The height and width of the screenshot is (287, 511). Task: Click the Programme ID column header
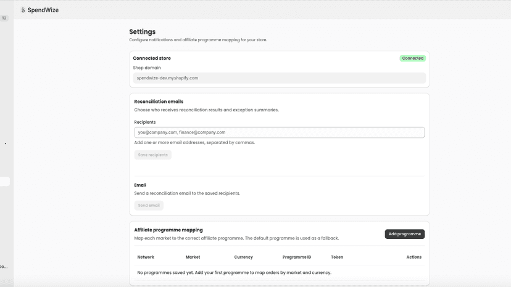click(x=297, y=257)
